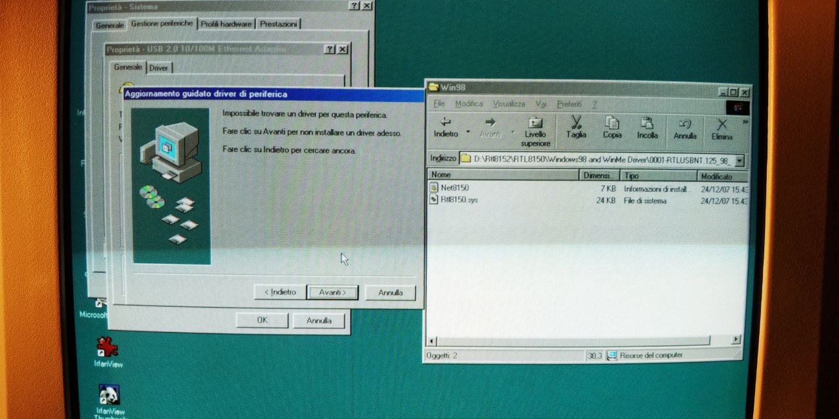The width and height of the screenshot is (839, 419).
Task: Click the disabled Avanti arrow in Explorer toolbar
Action: 490,128
